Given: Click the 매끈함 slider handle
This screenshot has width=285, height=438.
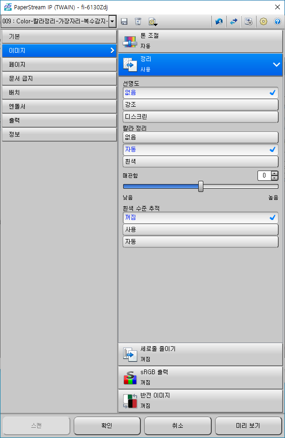Looking at the screenshot, I should [x=201, y=186].
